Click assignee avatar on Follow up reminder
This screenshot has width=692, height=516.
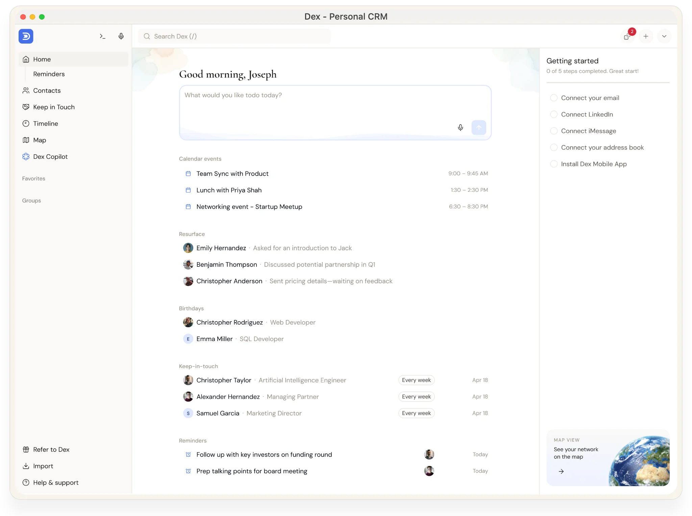pos(429,455)
